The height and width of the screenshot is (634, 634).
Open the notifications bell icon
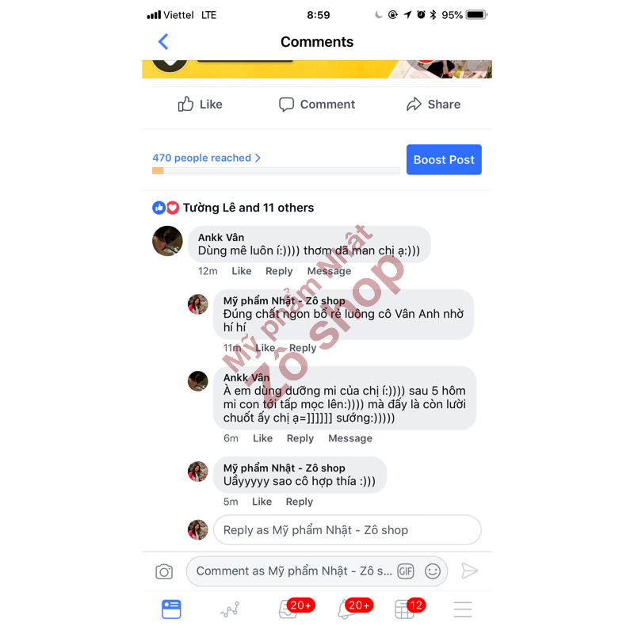click(x=347, y=609)
